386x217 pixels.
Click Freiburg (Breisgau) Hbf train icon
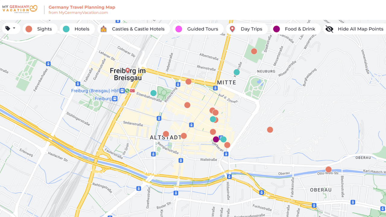(122, 90)
